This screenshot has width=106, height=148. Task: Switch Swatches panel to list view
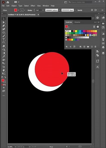coord(94,27)
